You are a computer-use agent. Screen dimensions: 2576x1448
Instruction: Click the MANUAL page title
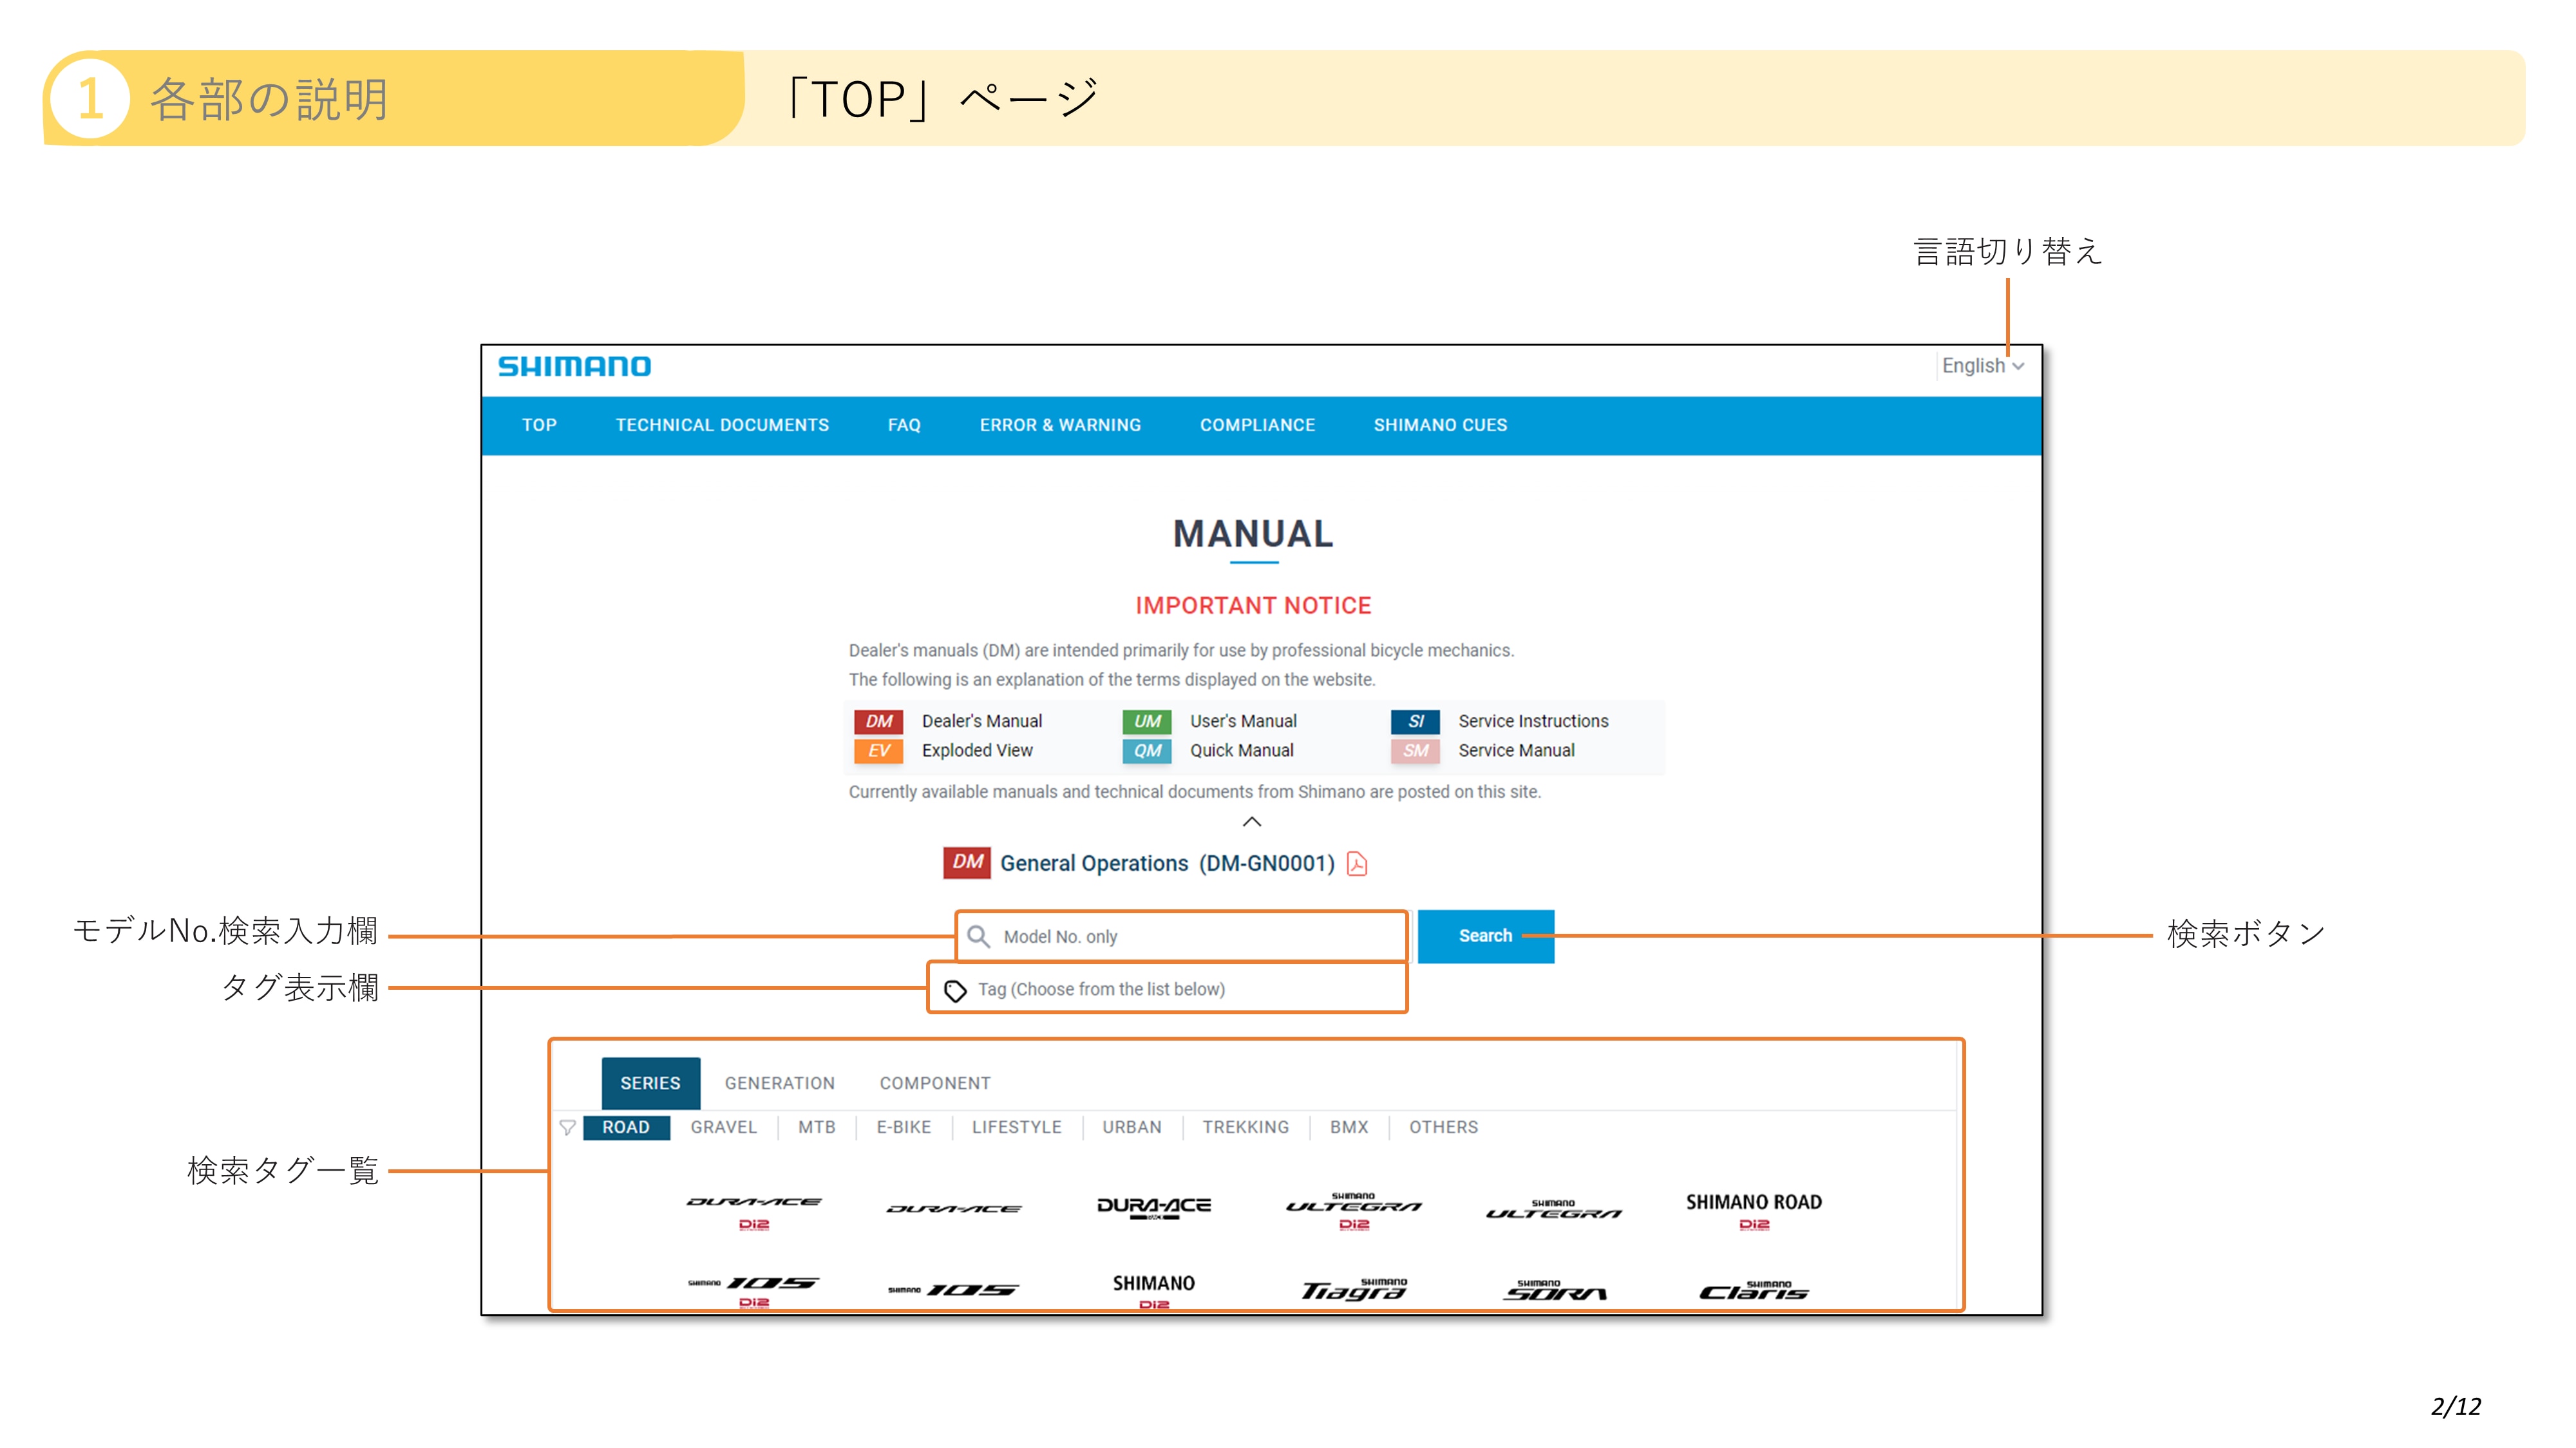1253,534
